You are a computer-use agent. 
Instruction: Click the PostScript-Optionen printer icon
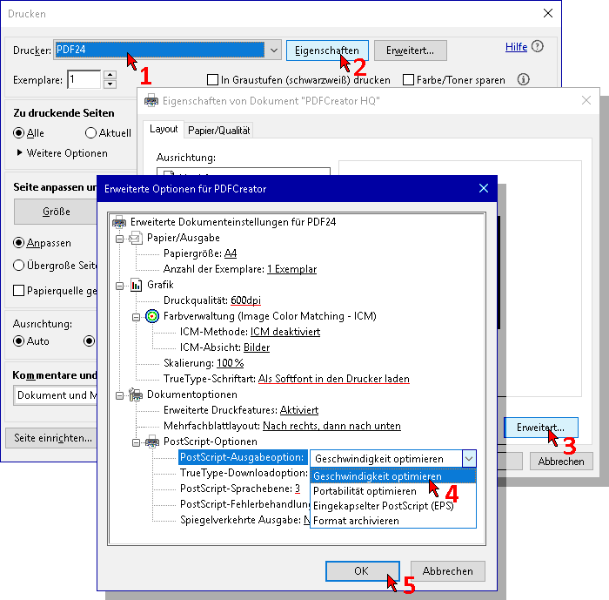click(x=153, y=442)
